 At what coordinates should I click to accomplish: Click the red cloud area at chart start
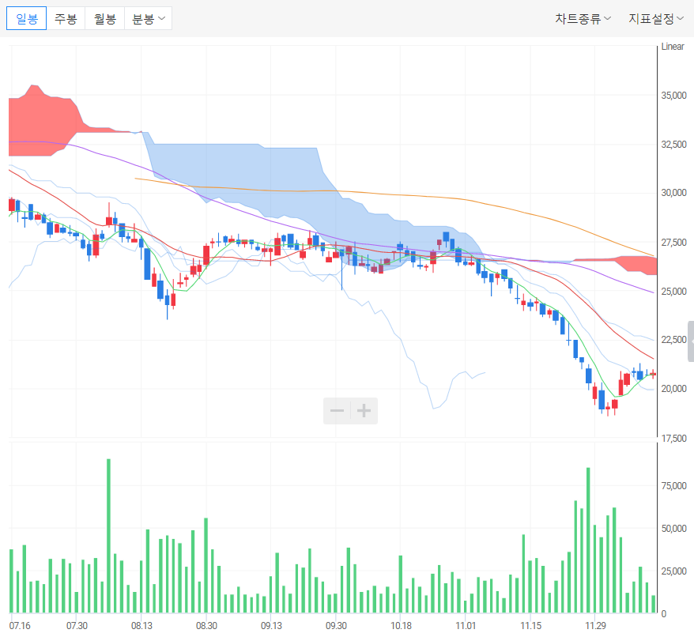click(x=42, y=122)
